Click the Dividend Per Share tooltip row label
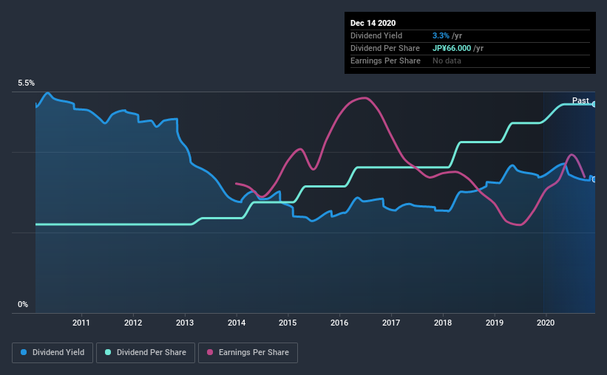607x375 pixels. click(x=384, y=48)
